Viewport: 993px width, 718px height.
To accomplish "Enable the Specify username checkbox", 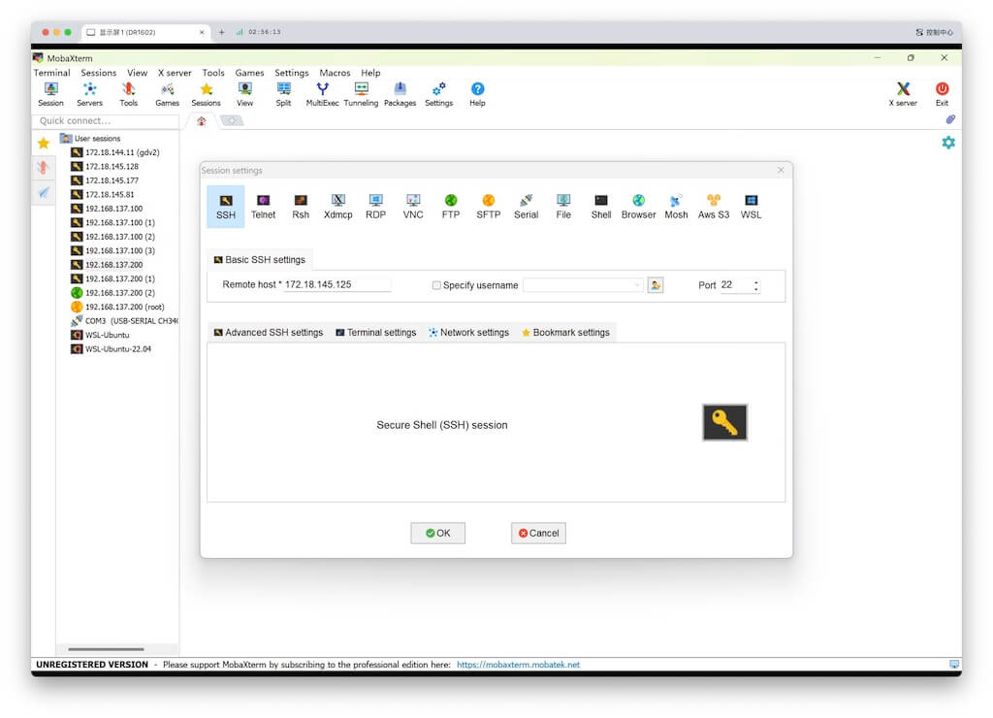I will click(x=436, y=285).
